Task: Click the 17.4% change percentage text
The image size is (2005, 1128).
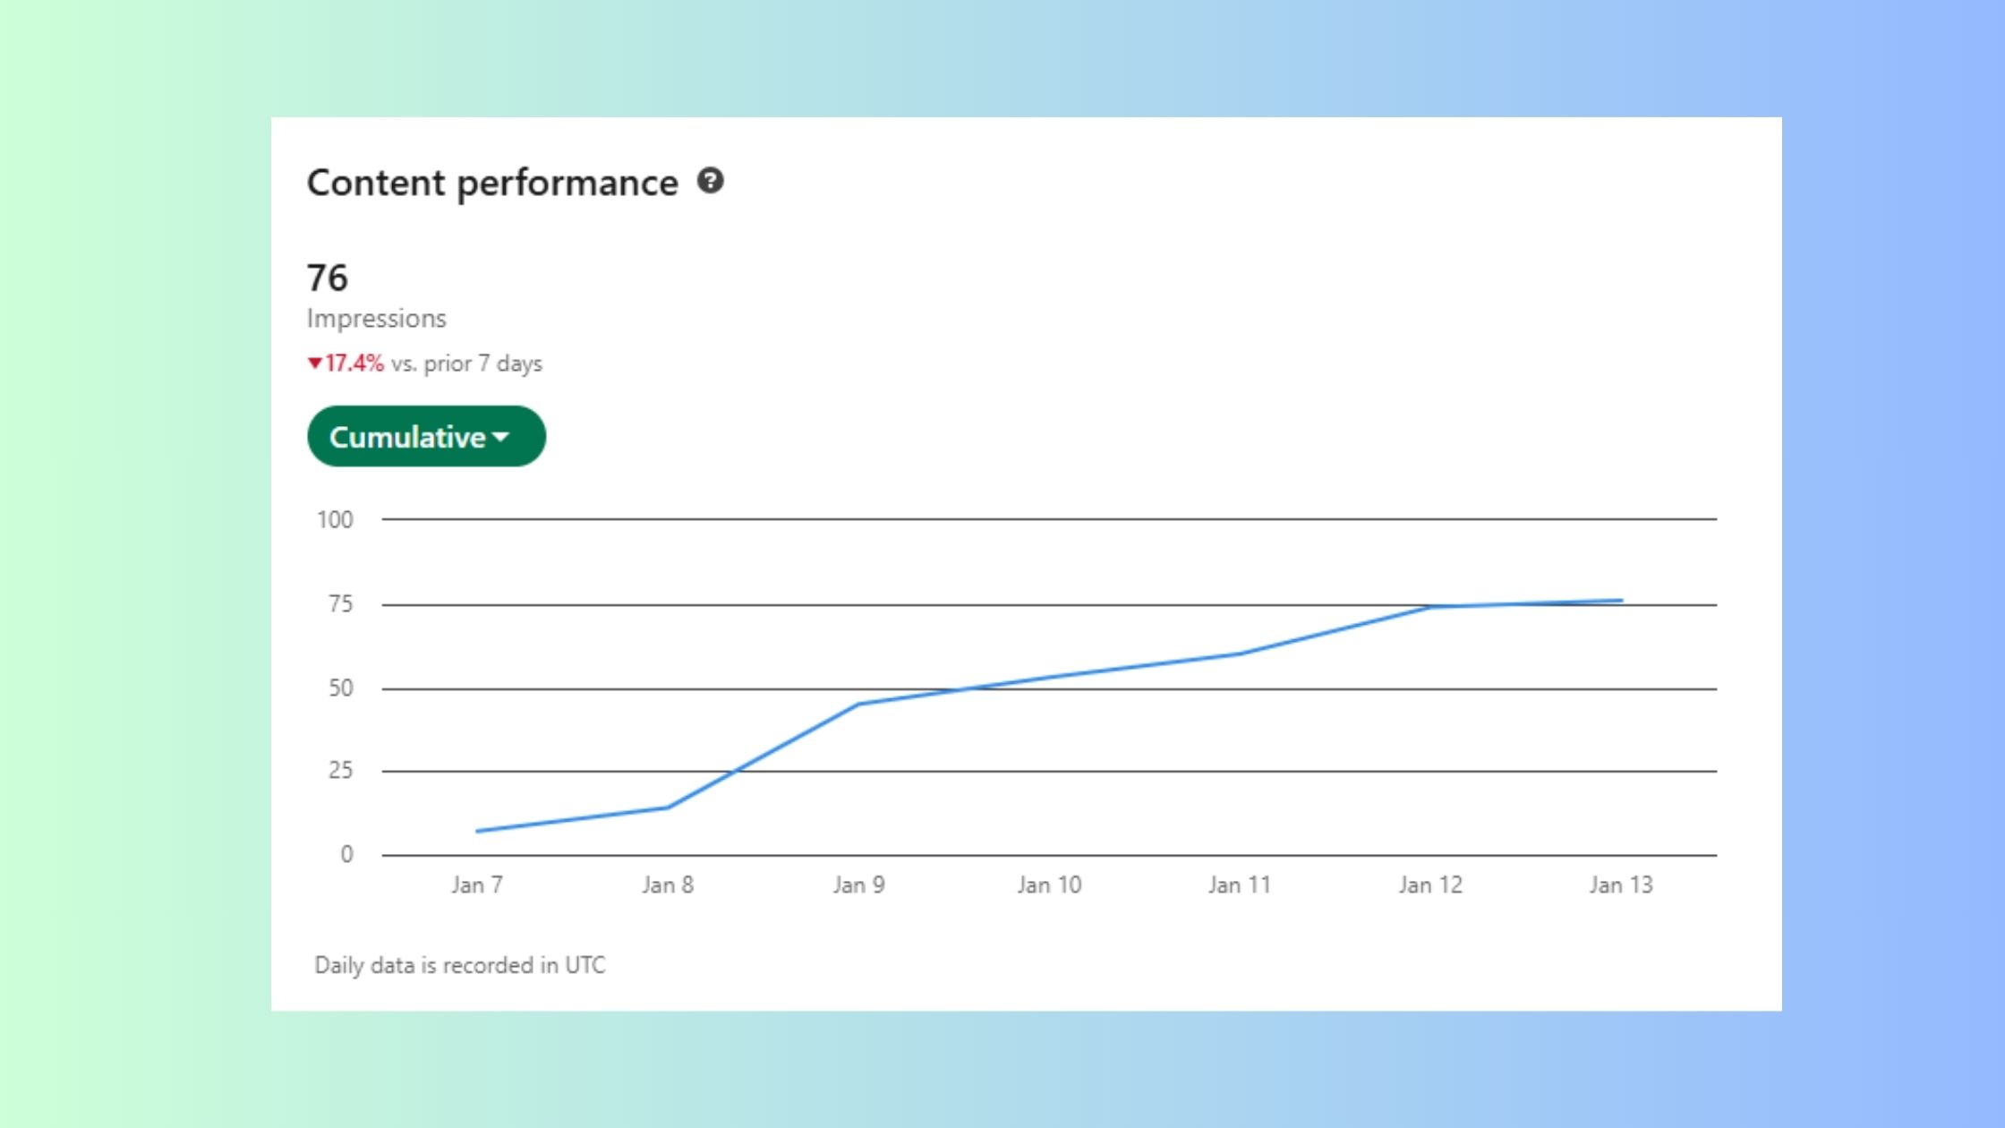Action: [354, 363]
